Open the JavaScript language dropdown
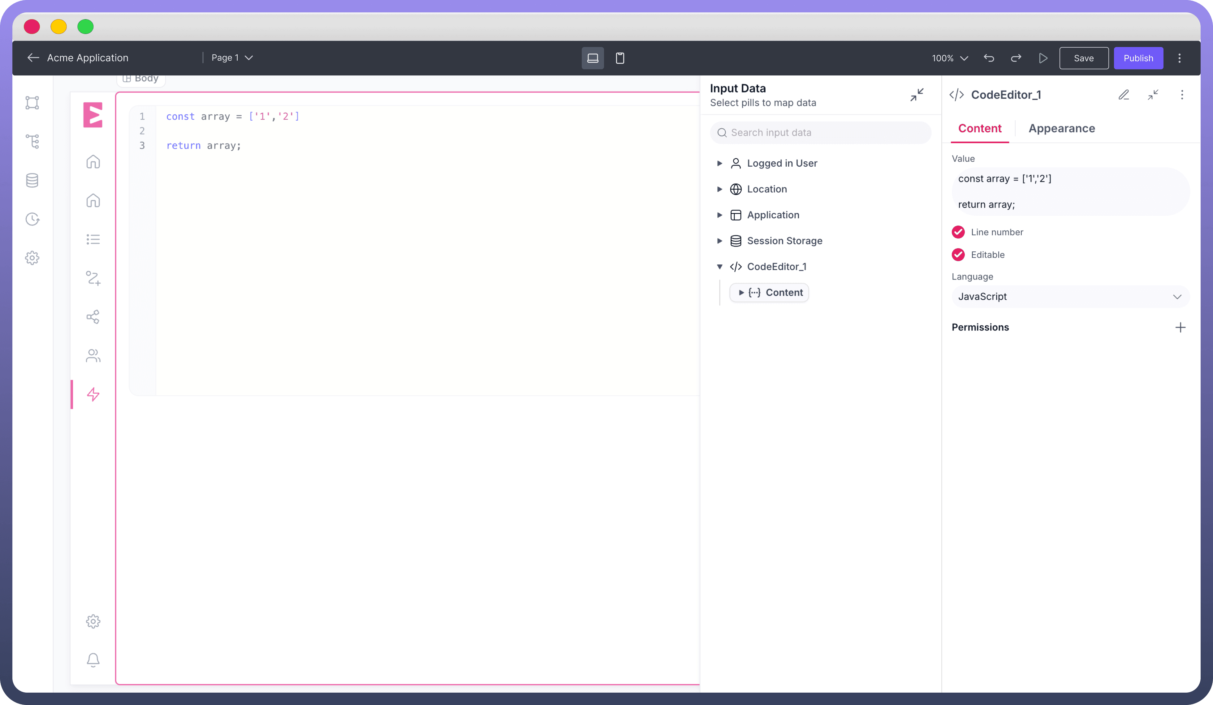Image resolution: width=1213 pixels, height=705 pixels. [x=1070, y=297]
